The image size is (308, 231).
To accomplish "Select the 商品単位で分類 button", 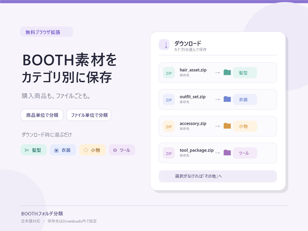I will tap(42, 115).
